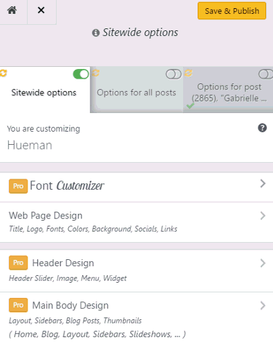Enable the Options for all posts switch
The height and width of the screenshot is (342, 273).
pyautogui.click(x=173, y=74)
